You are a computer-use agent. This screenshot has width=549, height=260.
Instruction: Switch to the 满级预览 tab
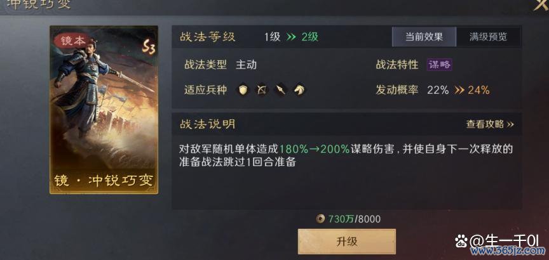488,37
